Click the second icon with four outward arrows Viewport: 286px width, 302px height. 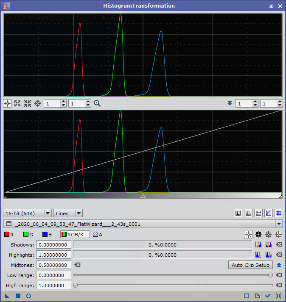(17, 103)
